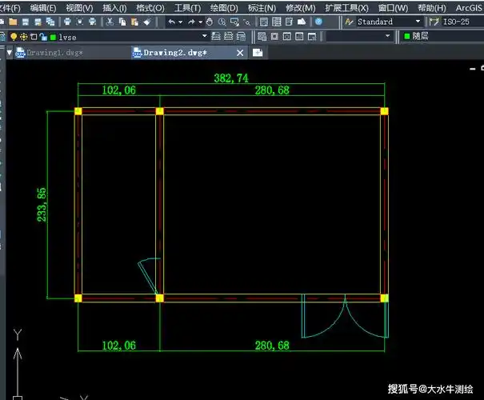Switch to the Drawing1.dwg tab
The height and width of the screenshot is (400, 484).
[x=53, y=52]
